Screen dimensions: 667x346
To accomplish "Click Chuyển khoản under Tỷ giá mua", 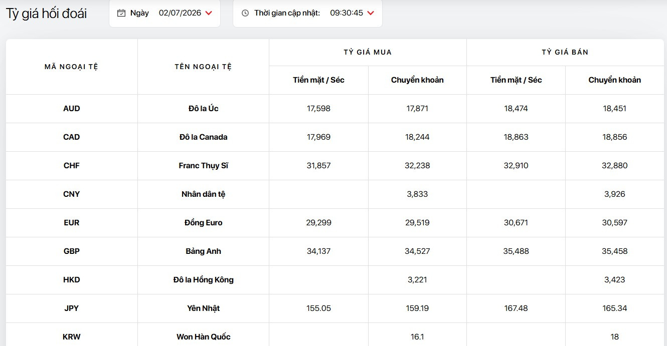I will tap(417, 80).
